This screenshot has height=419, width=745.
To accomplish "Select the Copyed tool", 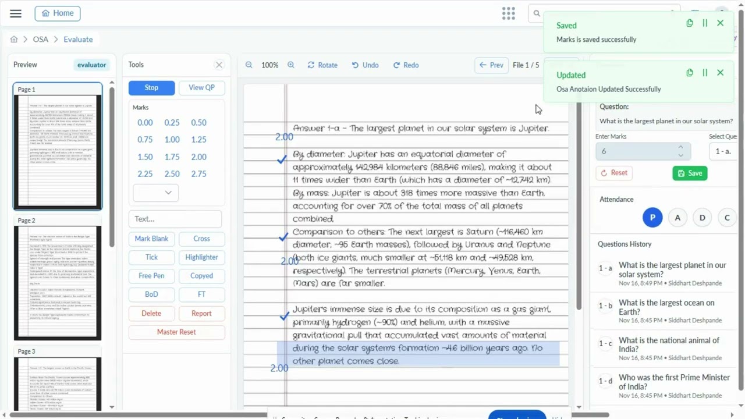I will coord(201,276).
